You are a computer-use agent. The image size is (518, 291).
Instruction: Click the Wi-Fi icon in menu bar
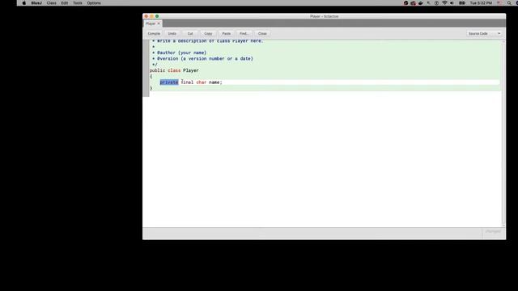444,3
